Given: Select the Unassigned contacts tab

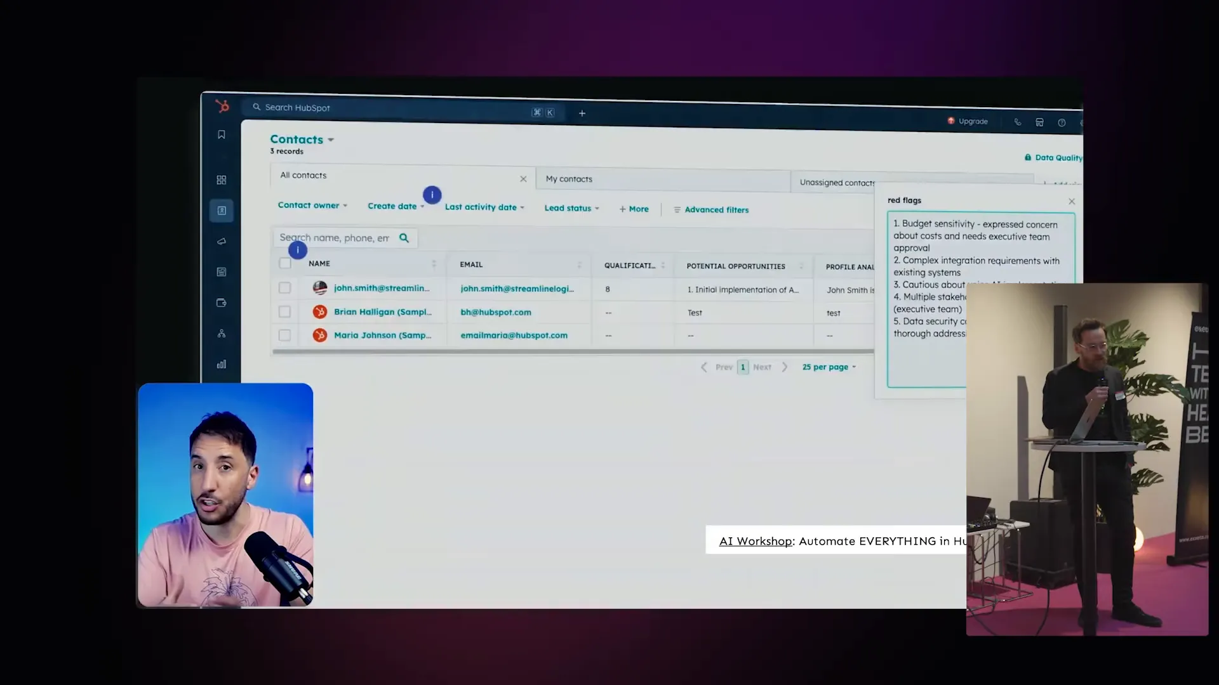Looking at the screenshot, I should point(835,182).
